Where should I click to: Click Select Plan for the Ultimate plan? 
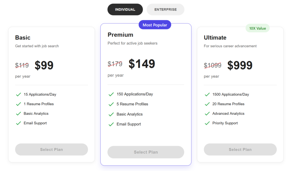tap(240, 149)
